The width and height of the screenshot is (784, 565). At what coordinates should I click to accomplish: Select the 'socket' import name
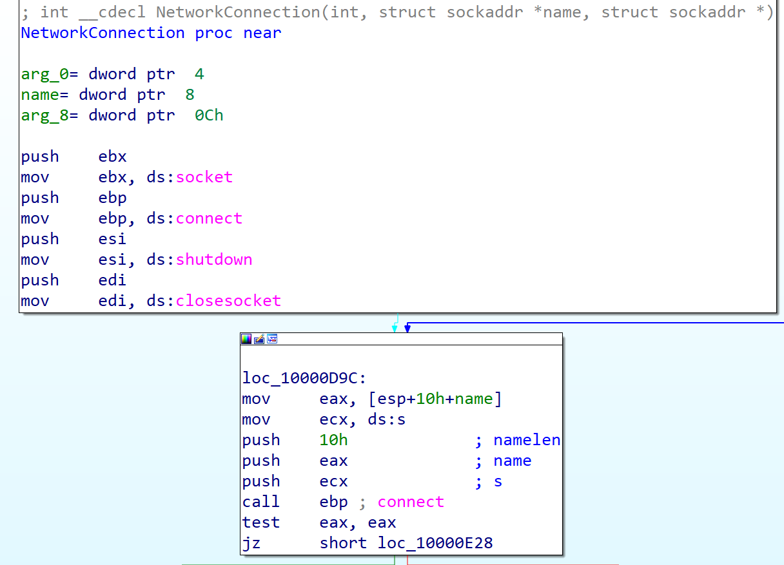[x=204, y=177]
